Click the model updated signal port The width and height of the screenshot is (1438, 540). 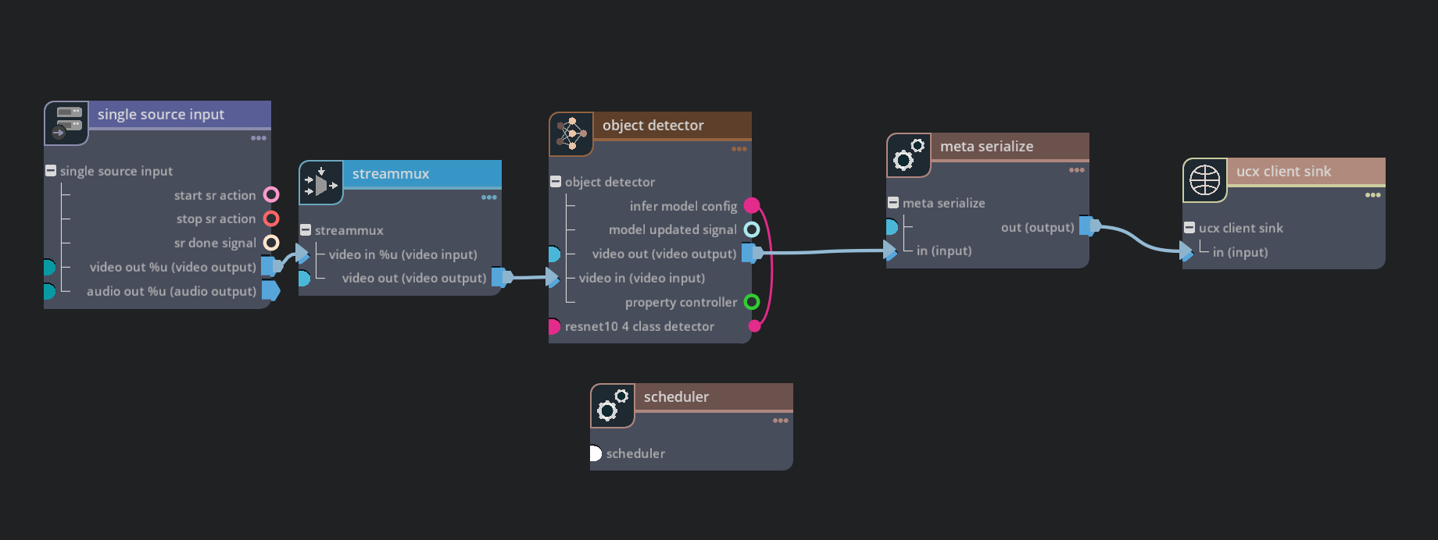pyautogui.click(x=752, y=229)
